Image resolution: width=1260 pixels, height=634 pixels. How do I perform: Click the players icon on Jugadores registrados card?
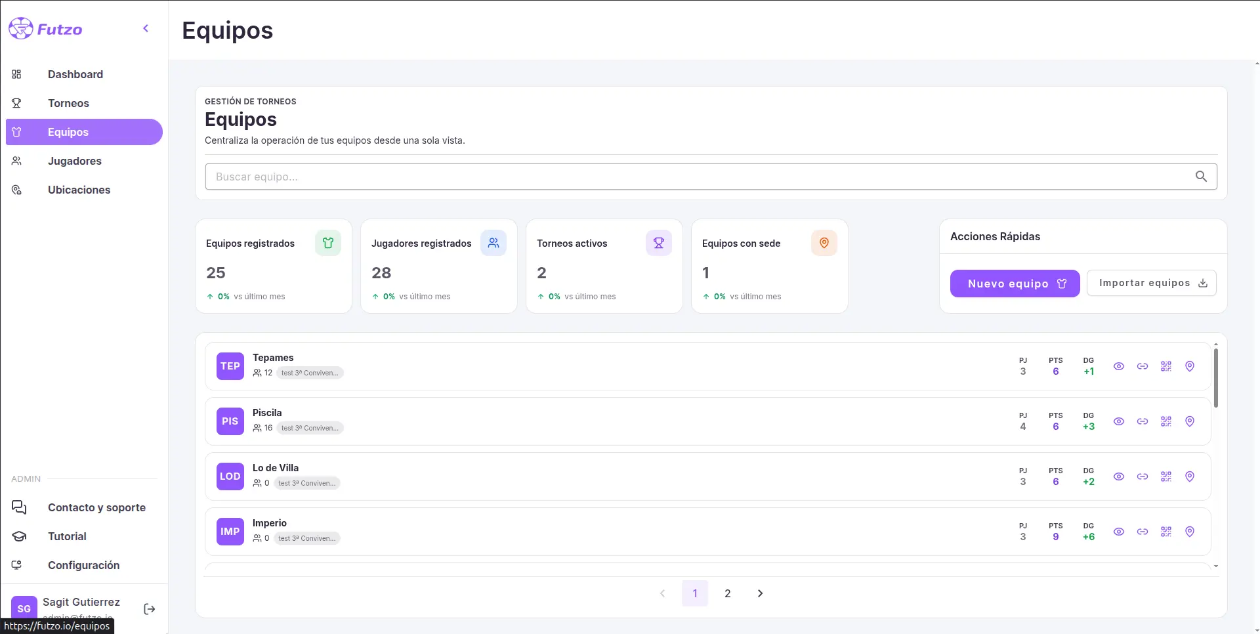pos(493,242)
